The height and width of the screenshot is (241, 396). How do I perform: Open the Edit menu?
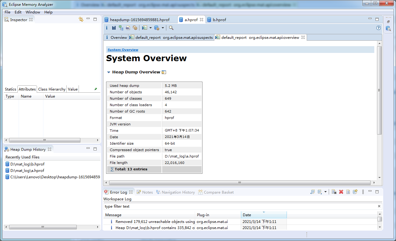[x=18, y=12]
